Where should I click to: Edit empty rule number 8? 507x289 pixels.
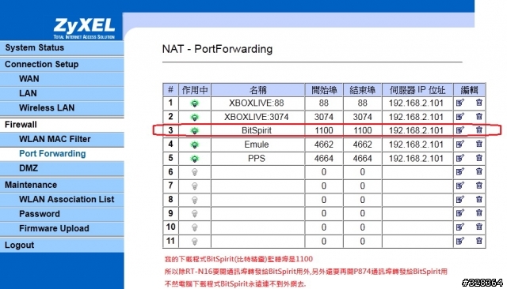tap(459, 200)
